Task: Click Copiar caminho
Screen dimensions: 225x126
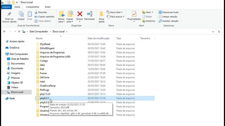Action: 45,17
